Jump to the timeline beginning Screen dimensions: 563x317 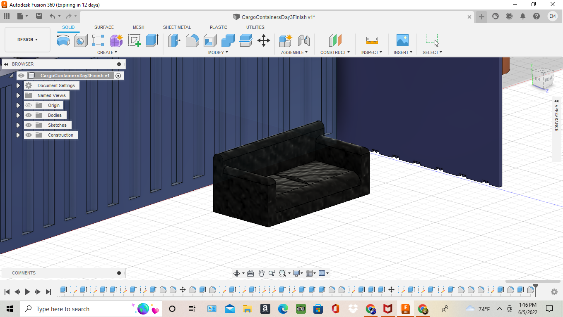7,292
